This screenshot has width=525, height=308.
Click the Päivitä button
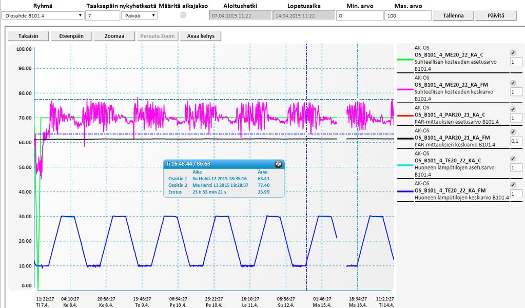coord(496,16)
